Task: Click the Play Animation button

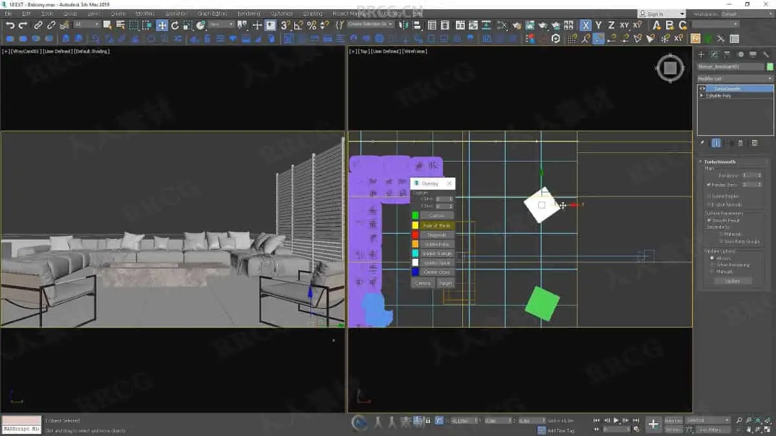Action: [616, 420]
